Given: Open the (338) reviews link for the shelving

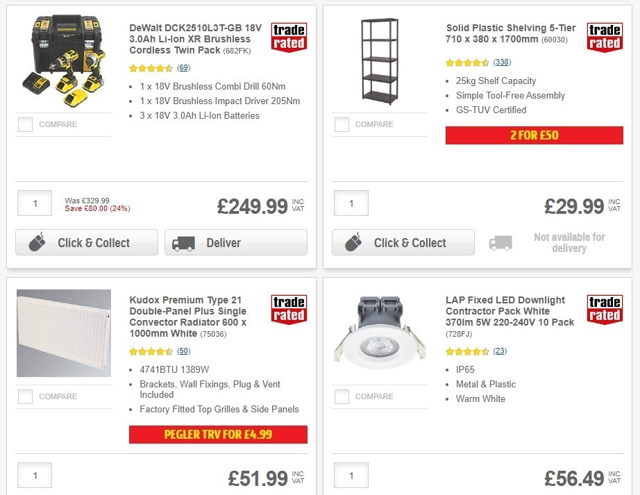Looking at the screenshot, I should [x=500, y=62].
